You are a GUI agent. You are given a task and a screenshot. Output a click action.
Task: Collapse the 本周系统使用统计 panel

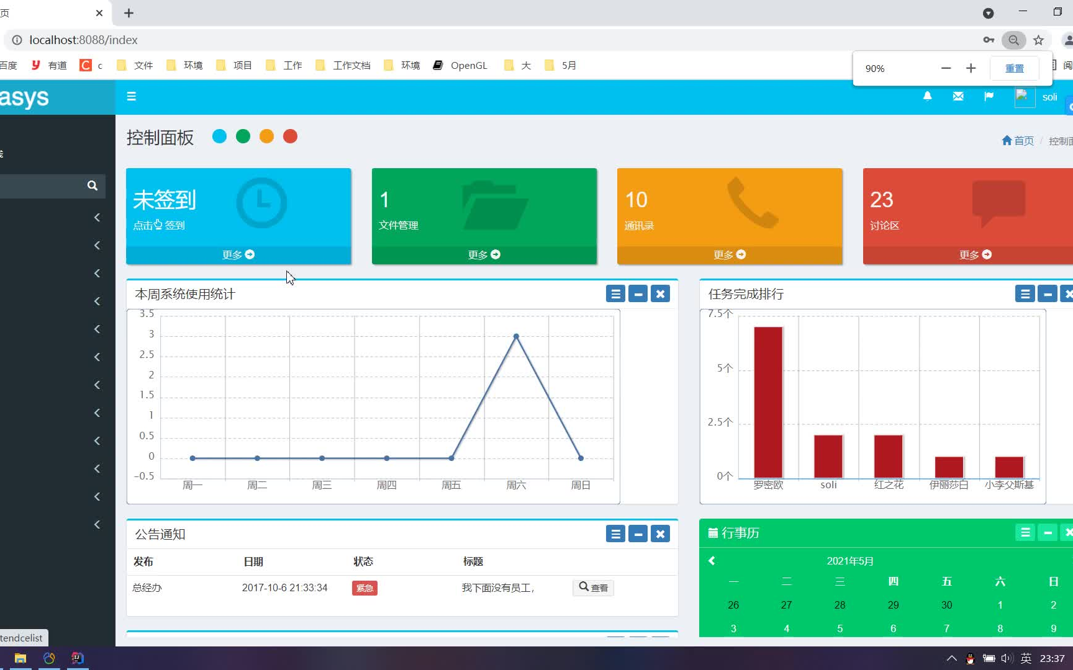(638, 294)
